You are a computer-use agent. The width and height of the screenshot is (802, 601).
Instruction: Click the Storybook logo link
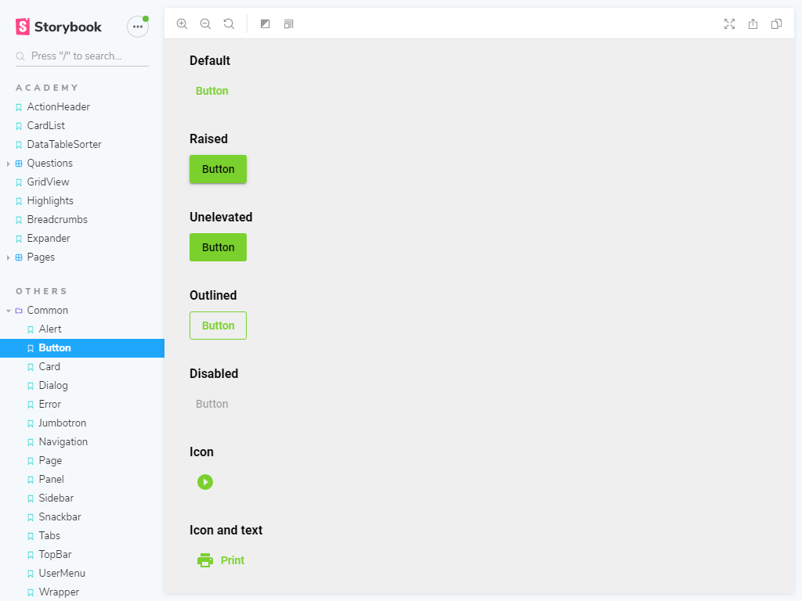point(59,27)
